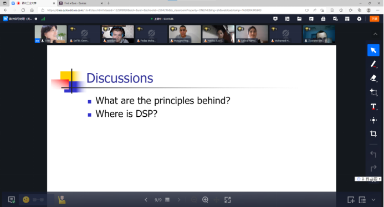Go to the previous slide page
The image size is (384, 207).
click(146, 200)
